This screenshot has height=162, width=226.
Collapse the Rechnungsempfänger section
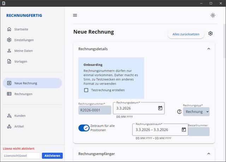208,154
